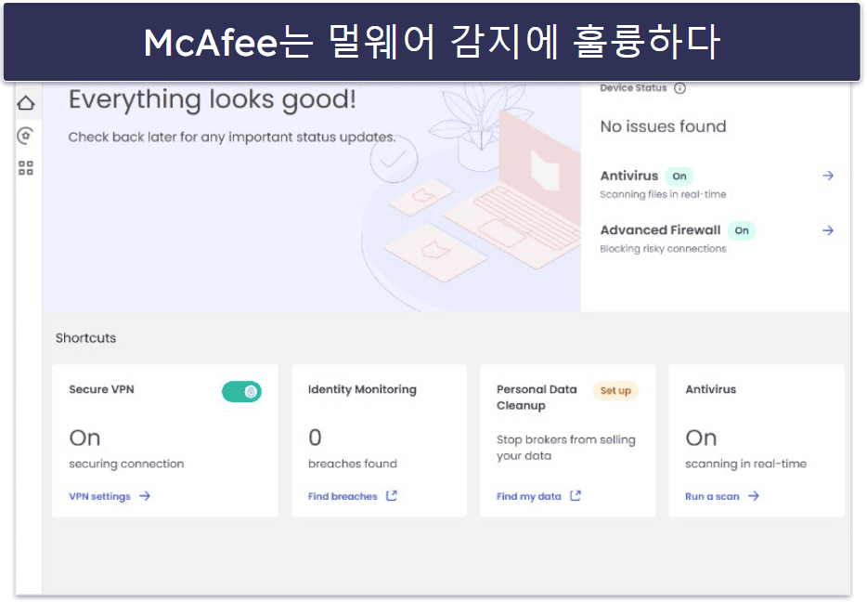This screenshot has height=602, width=867.
Task: Open VPN settings link
Action: point(99,496)
